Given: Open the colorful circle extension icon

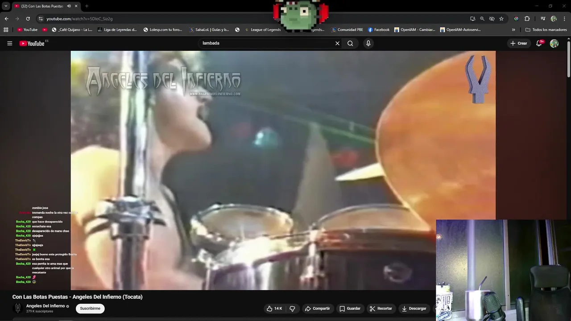Looking at the screenshot, I should pyautogui.click(x=516, y=19).
